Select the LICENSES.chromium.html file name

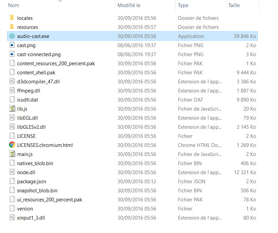[x=45, y=145]
